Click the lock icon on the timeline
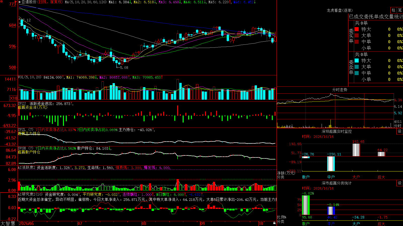The height and width of the screenshot is (226, 403). (275, 223)
